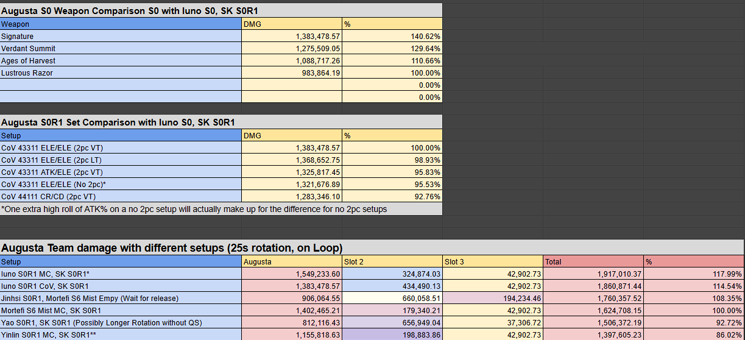Screen dimensions: 745x340
Task: Click Augusta damage 1,155,818.63
Action: pos(292,335)
